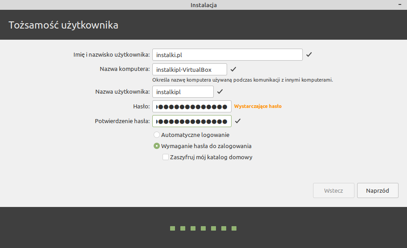The image size is (407, 248).
Task: Click the middle green progress square
Action: click(203, 228)
